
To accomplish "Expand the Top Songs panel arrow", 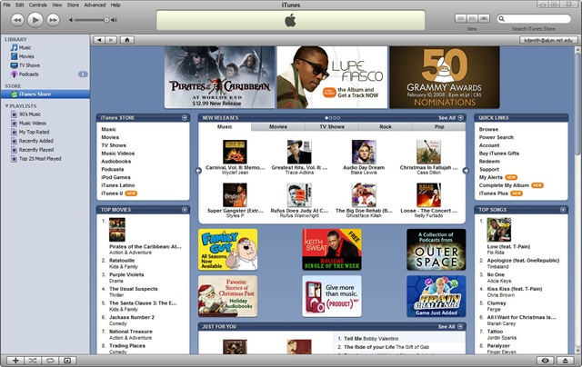I will (x=563, y=210).
